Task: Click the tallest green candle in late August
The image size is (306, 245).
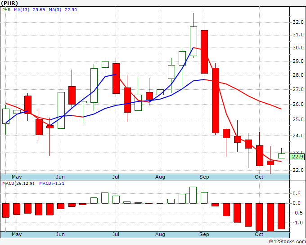Action: 193,41
